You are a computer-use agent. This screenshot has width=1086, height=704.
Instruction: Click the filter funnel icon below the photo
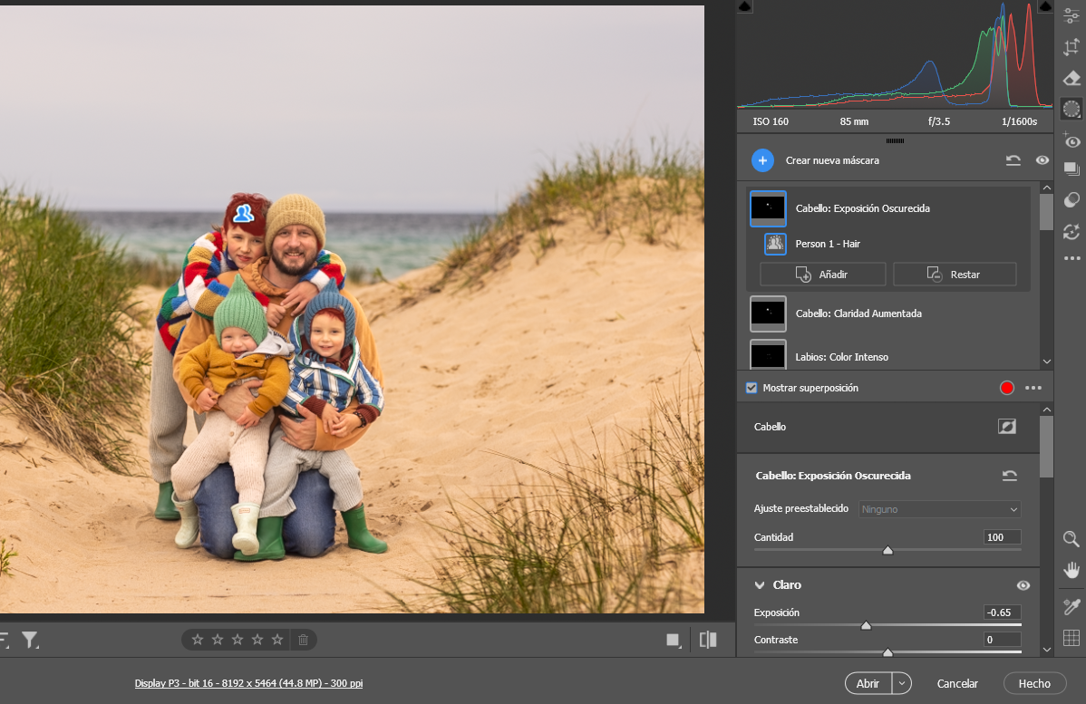point(30,641)
